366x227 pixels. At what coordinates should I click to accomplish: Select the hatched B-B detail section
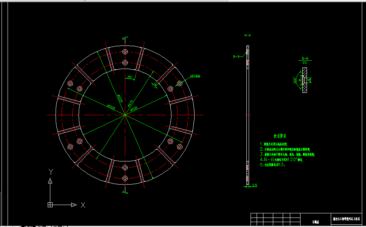pyautogui.click(x=305, y=80)
